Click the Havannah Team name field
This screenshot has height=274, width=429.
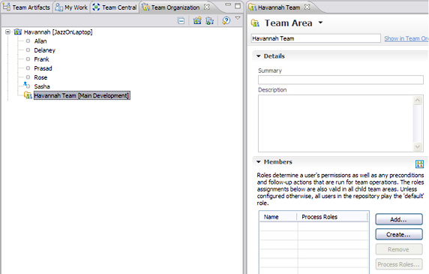[316, 38]
